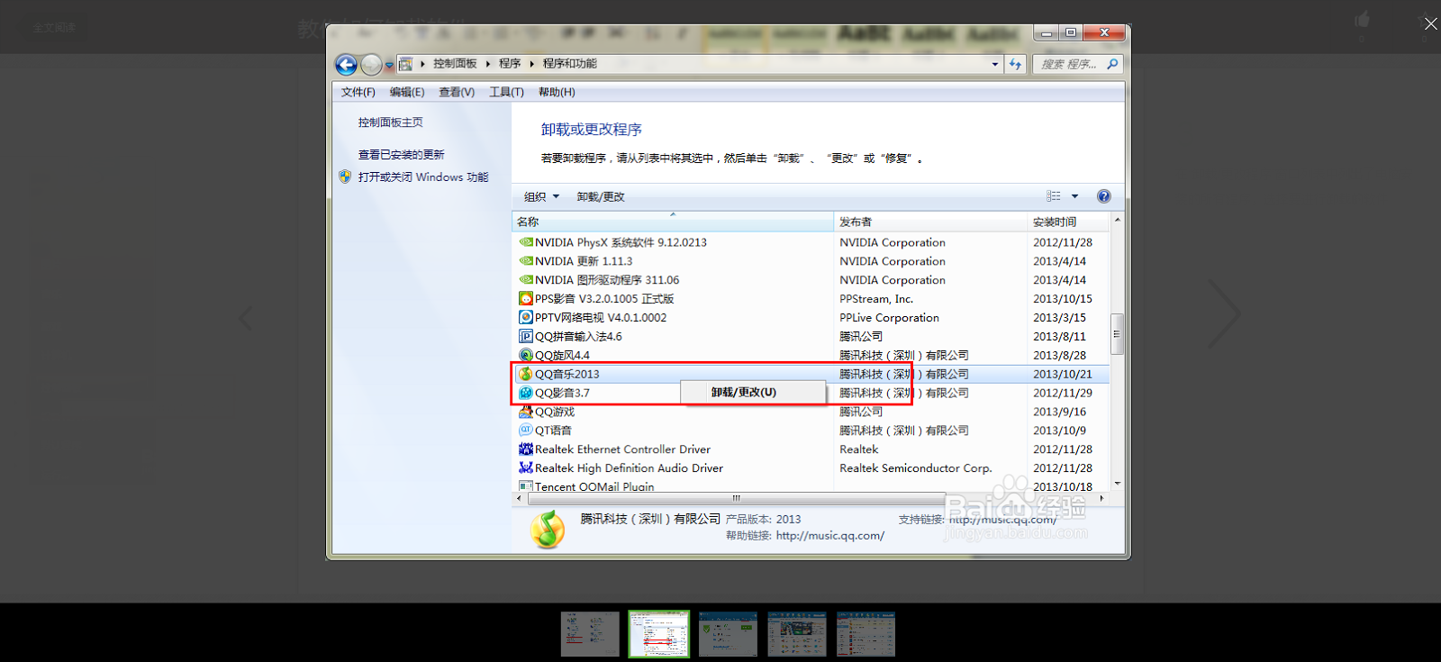
Task: Click the thumbs-up icon in the viewer
Action: pos(1362,20)
